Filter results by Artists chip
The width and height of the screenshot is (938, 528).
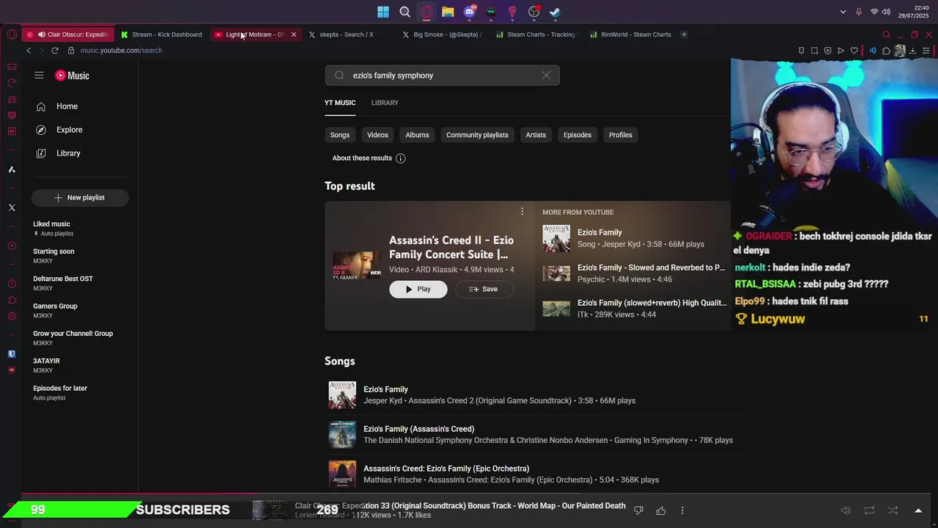coord(536,135)
